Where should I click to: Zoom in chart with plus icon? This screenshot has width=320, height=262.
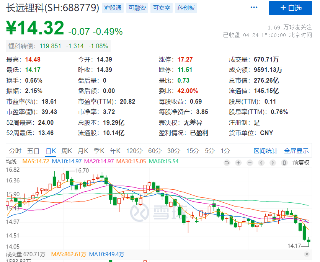tap(238, 163)
